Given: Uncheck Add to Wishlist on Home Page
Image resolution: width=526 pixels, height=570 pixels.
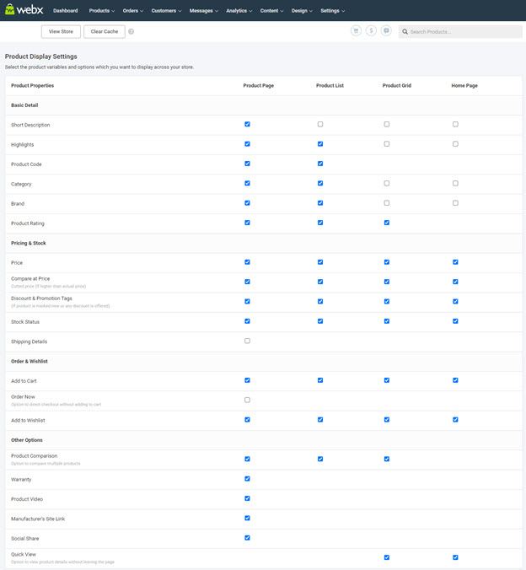Looking at the screenshot, I should point(455,420).
